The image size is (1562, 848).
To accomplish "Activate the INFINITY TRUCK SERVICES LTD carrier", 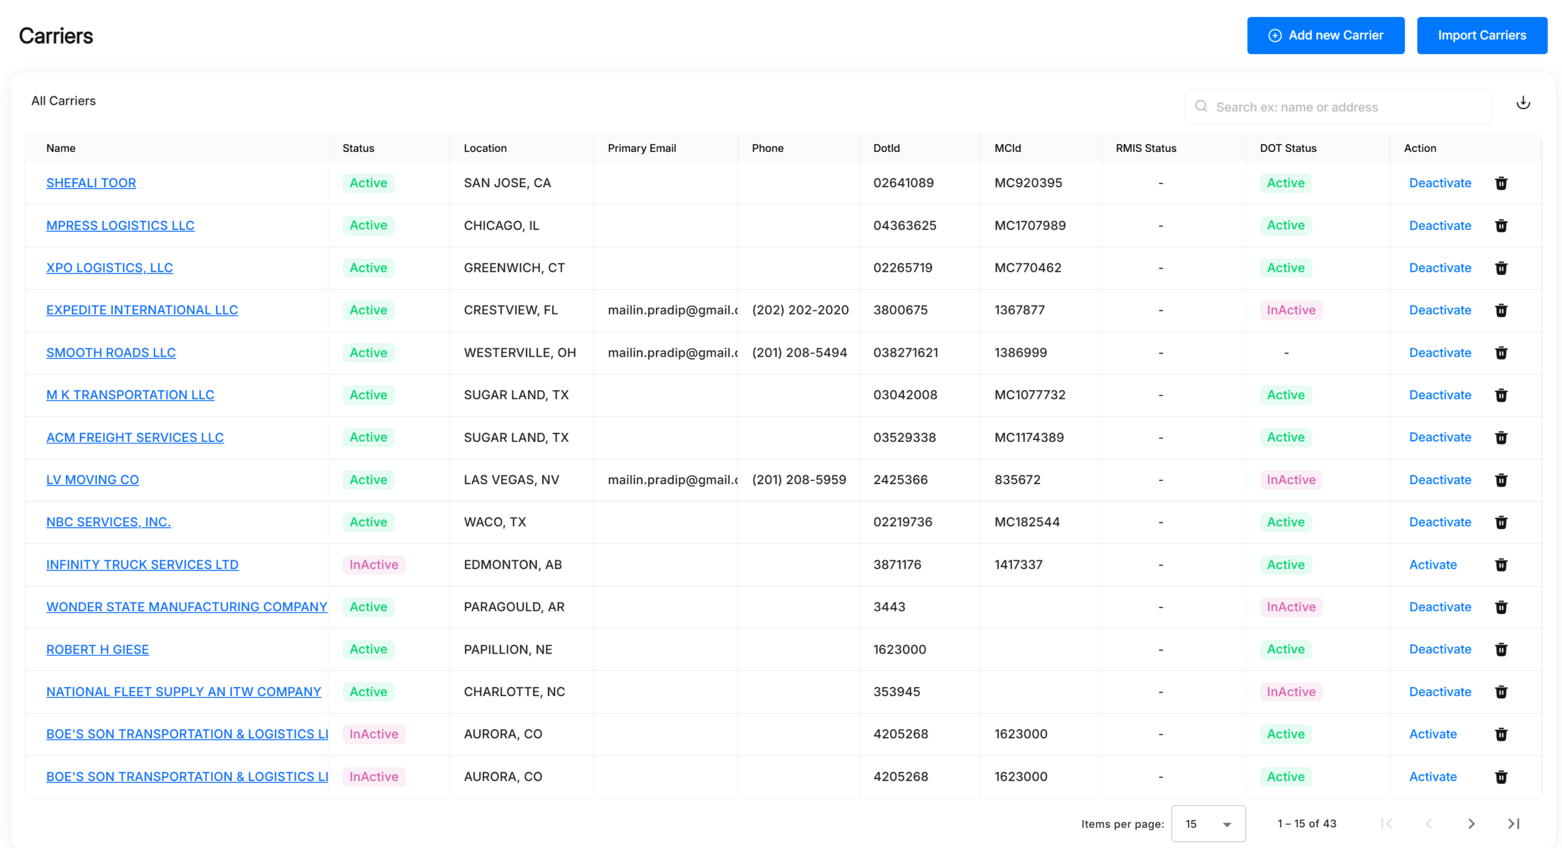I will point(1433,565).
